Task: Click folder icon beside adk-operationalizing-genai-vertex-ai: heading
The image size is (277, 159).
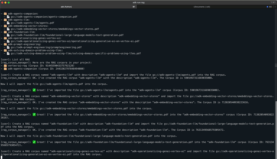Action: tap(5, 38)
